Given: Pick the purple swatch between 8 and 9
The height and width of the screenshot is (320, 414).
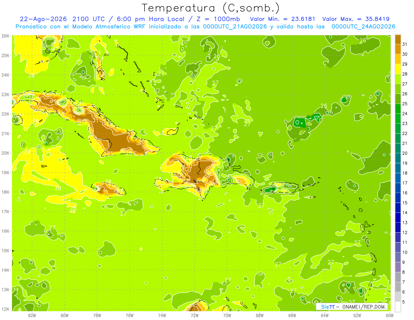Looking at the screenshot, I should (x=398, y=267).
